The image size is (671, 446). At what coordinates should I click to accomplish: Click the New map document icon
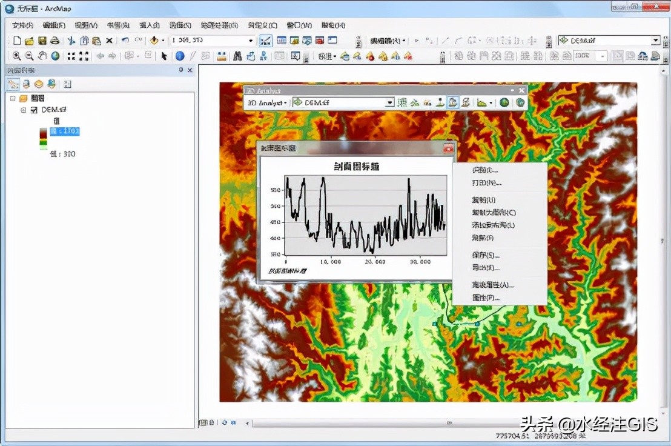point(17,41)
